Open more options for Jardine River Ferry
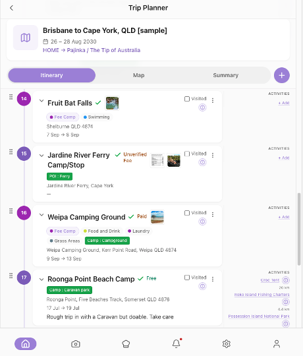This screenshot has width=303, height=356. [x=213, y=155]
